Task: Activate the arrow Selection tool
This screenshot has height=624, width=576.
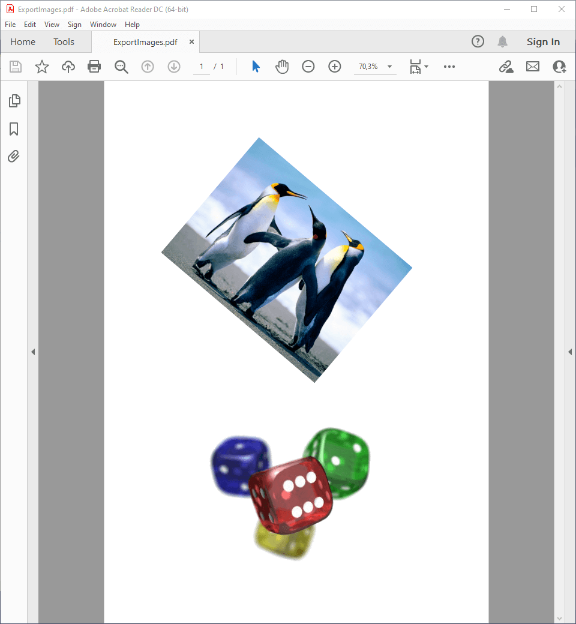Action: [256, 67]
